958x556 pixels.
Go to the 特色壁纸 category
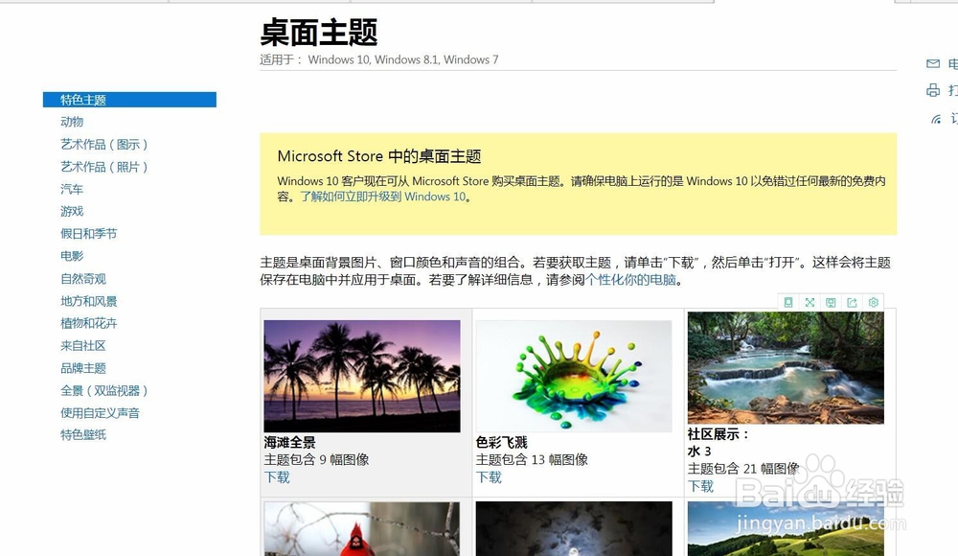(x=83, y=435)
